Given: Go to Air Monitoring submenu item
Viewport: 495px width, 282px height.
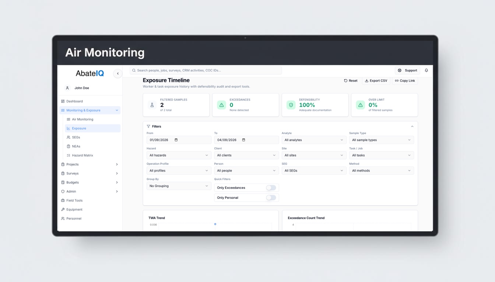Looking at the screenshot, I should tap(92, 119).
